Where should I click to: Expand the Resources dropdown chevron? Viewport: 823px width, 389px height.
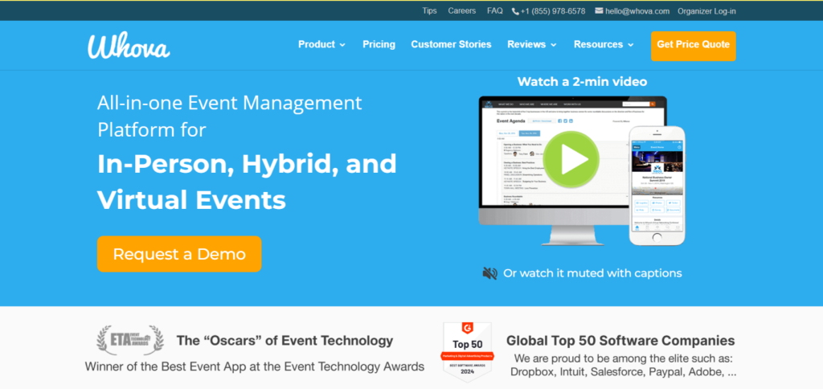point(631,45)
